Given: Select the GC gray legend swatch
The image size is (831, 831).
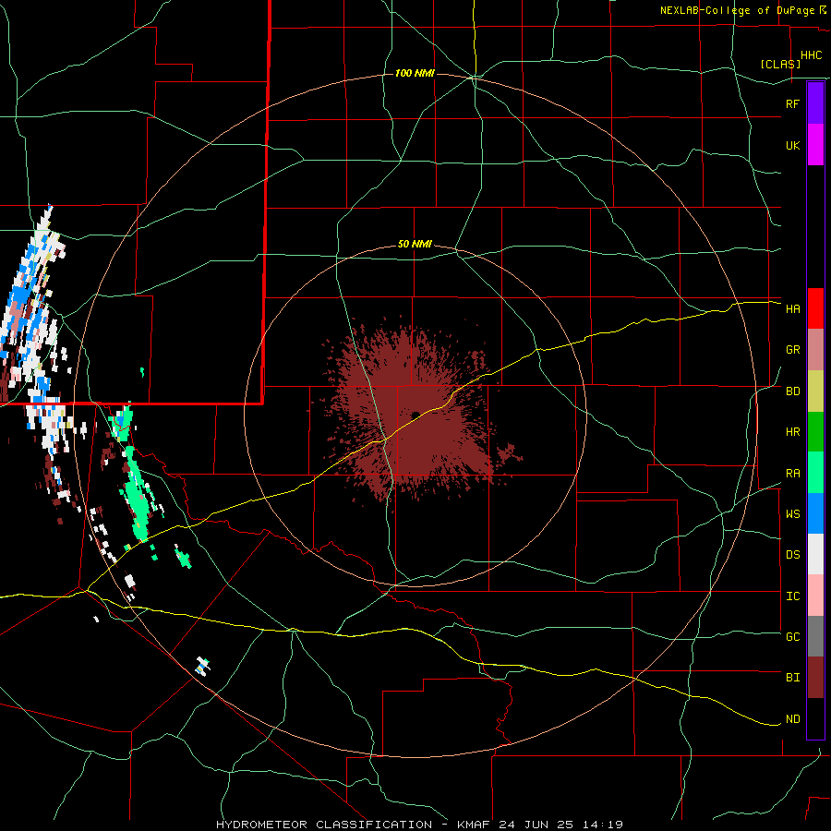Looking at the screenshot, I should (815, 636).
